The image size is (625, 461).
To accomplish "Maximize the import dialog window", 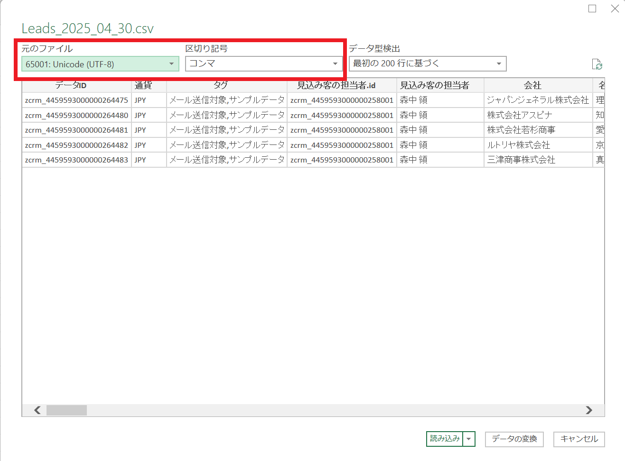I will click(592, 9).
